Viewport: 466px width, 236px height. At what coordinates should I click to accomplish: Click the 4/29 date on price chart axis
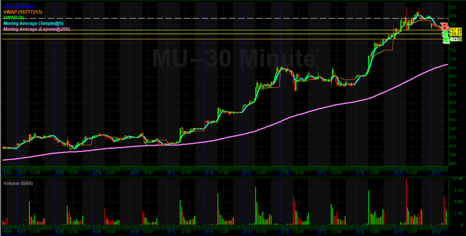click(97, 172)
